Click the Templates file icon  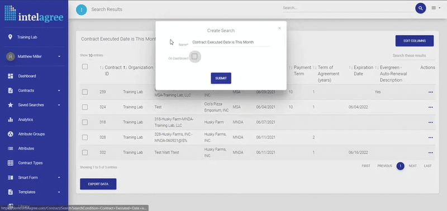click(x=11, y=192)
